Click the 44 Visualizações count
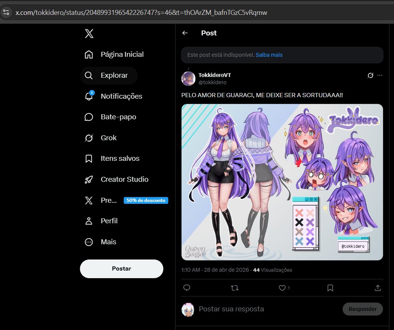 coord(273,270)
